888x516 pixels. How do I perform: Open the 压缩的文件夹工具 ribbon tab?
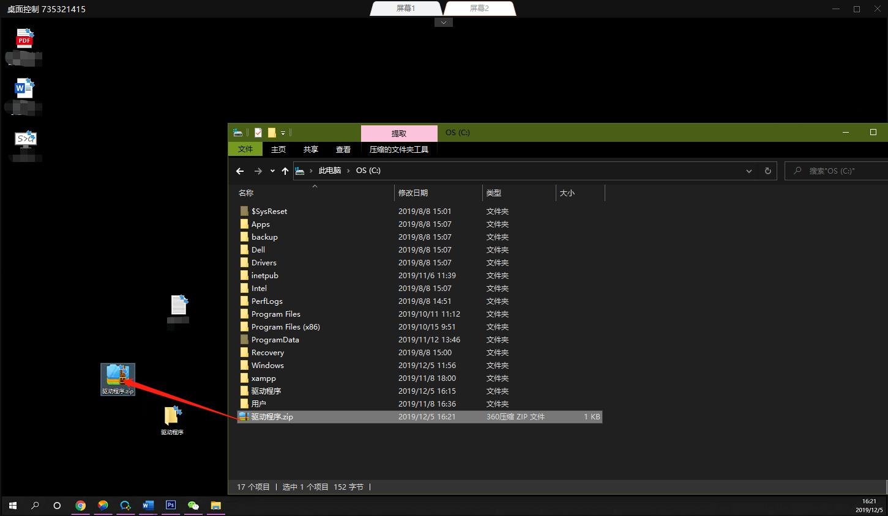(x=399, y=149)
